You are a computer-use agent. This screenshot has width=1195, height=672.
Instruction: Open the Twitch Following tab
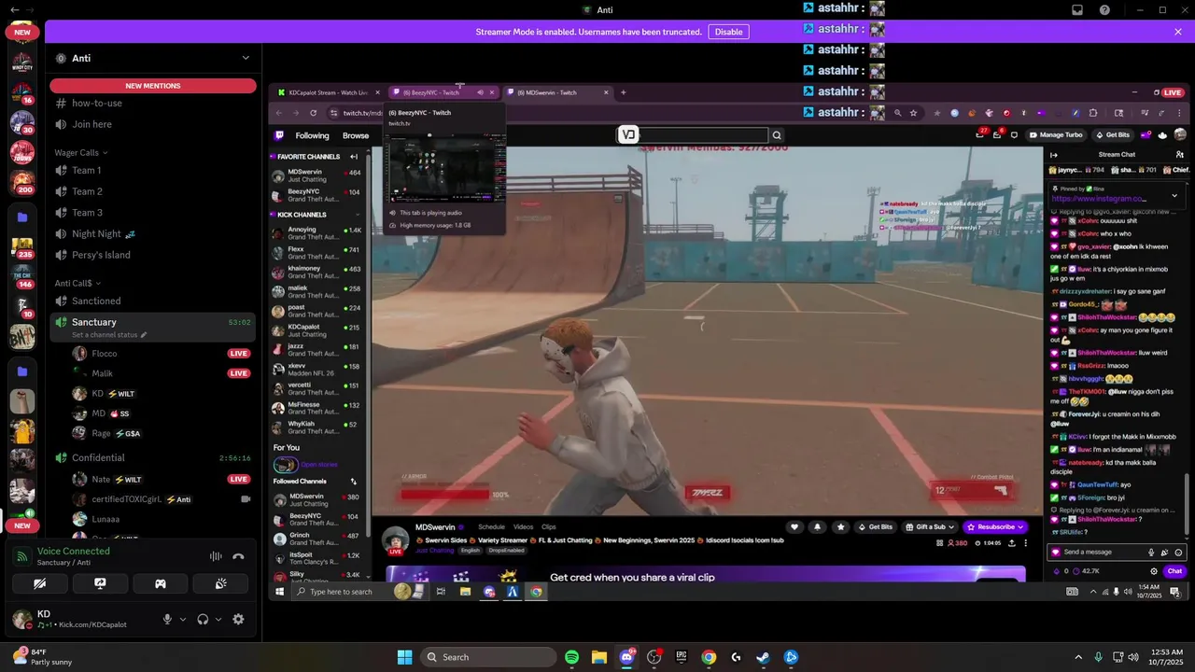[312, 135]
